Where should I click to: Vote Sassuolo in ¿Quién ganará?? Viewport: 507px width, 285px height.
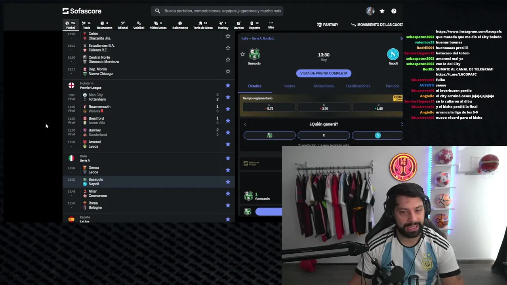pyautogui.click(x=269, y=135)
